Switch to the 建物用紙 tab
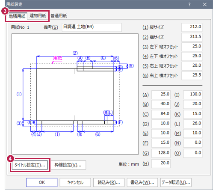Image resolution: width=213 pixels, height=190 pixels. (38, 16)
